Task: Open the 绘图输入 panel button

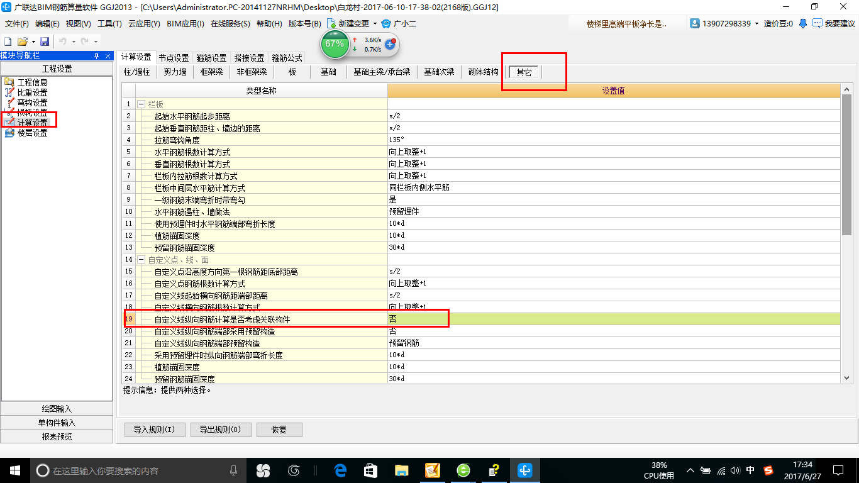Action: [57, 409]
